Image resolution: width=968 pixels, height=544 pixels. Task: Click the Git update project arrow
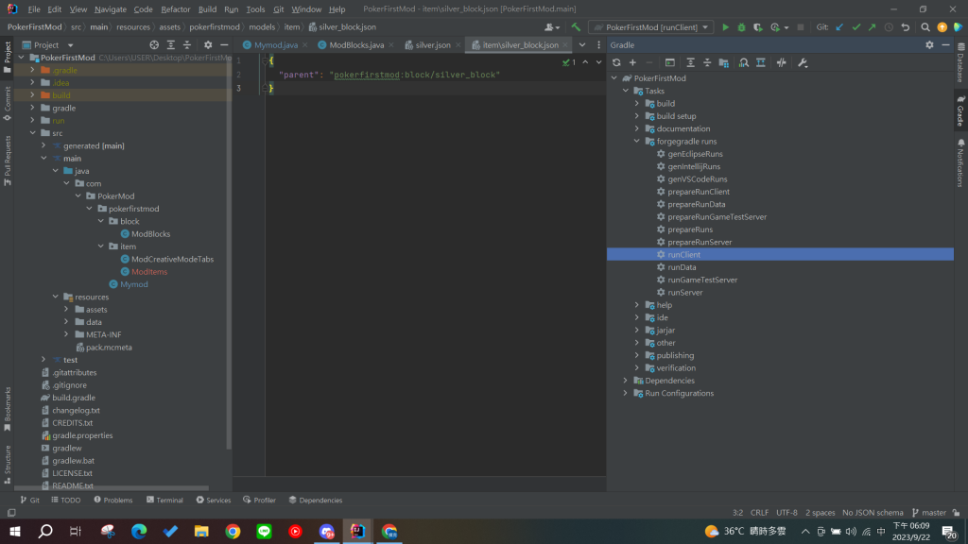point(839,27)
